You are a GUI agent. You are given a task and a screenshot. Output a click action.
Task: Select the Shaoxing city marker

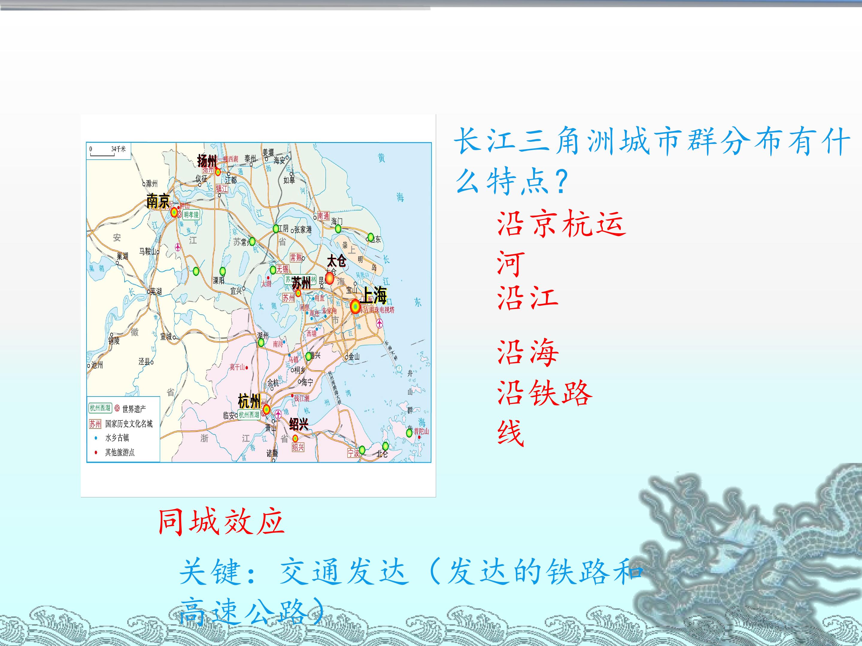(295, 438)
